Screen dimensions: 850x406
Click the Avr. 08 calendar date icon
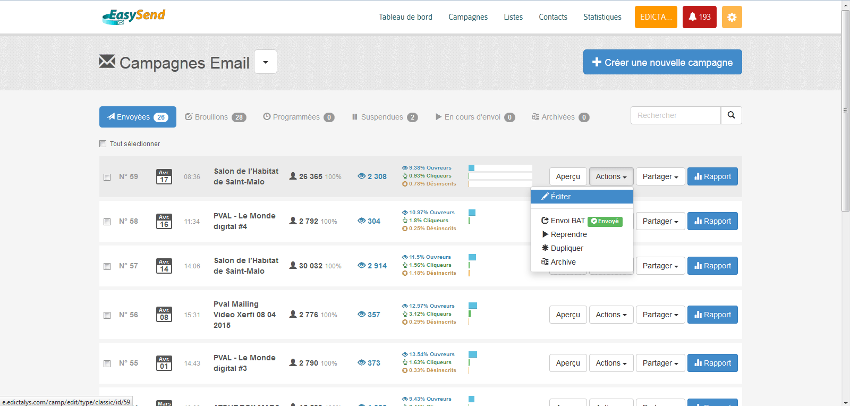(x=164, y=315)
